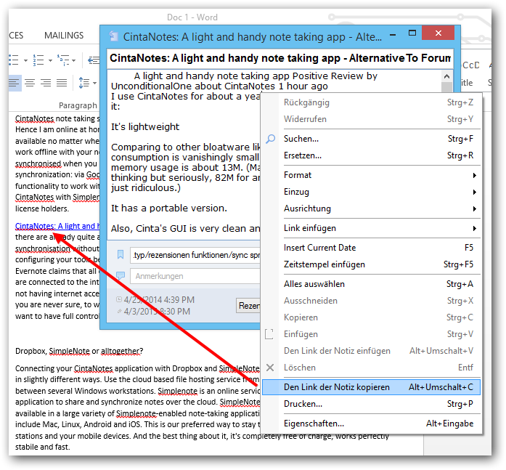506x470 pixels.
Task: Click Ausschneiden in context menu
Action: [371, 301]
